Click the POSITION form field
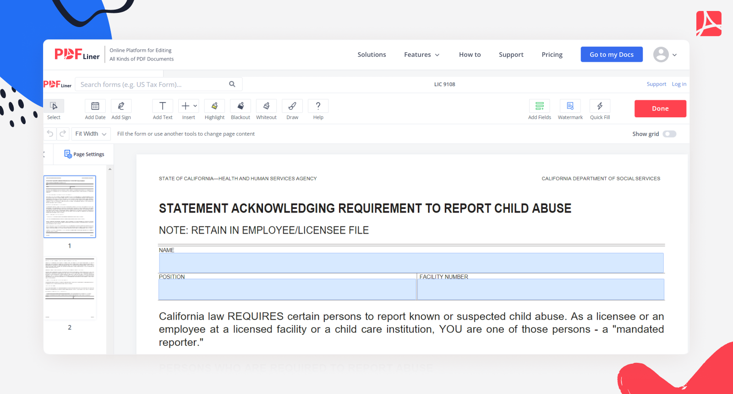This screenshot has width=733, height=394. [287, 290]
